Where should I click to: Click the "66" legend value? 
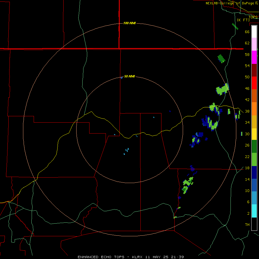click(x=247, y=32)
